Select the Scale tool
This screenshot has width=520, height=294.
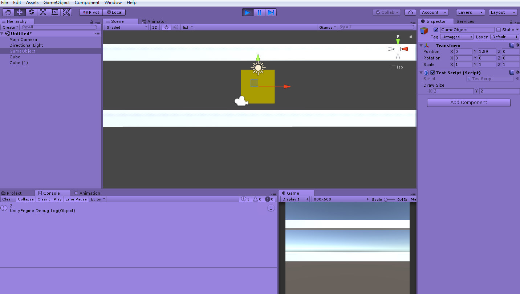pyautogui.click(x=43, y=12)
